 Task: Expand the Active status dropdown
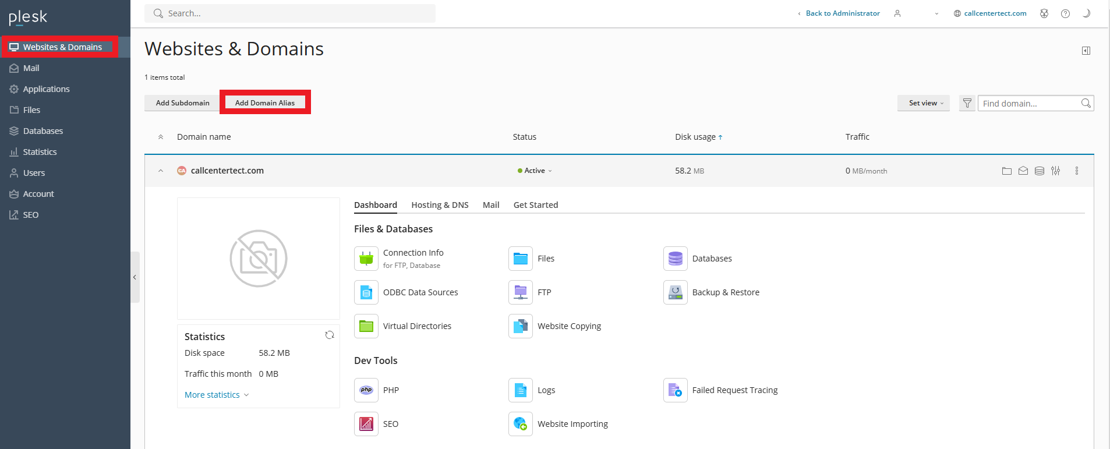(x=535, y=171)
